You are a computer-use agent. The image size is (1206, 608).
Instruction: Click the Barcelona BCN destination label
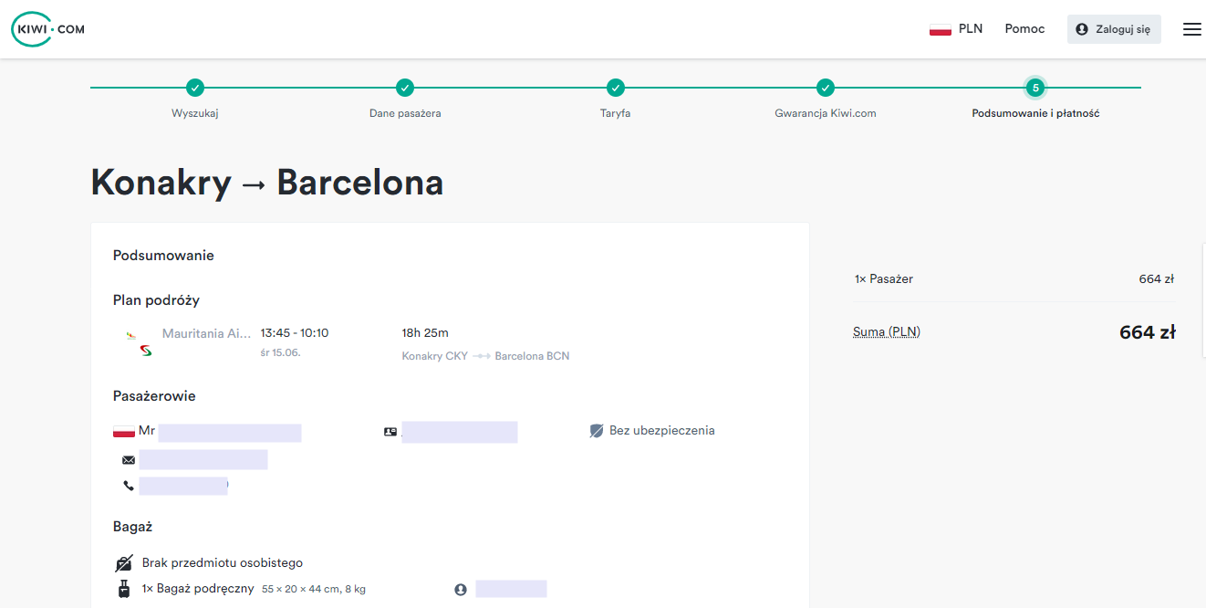532,356
